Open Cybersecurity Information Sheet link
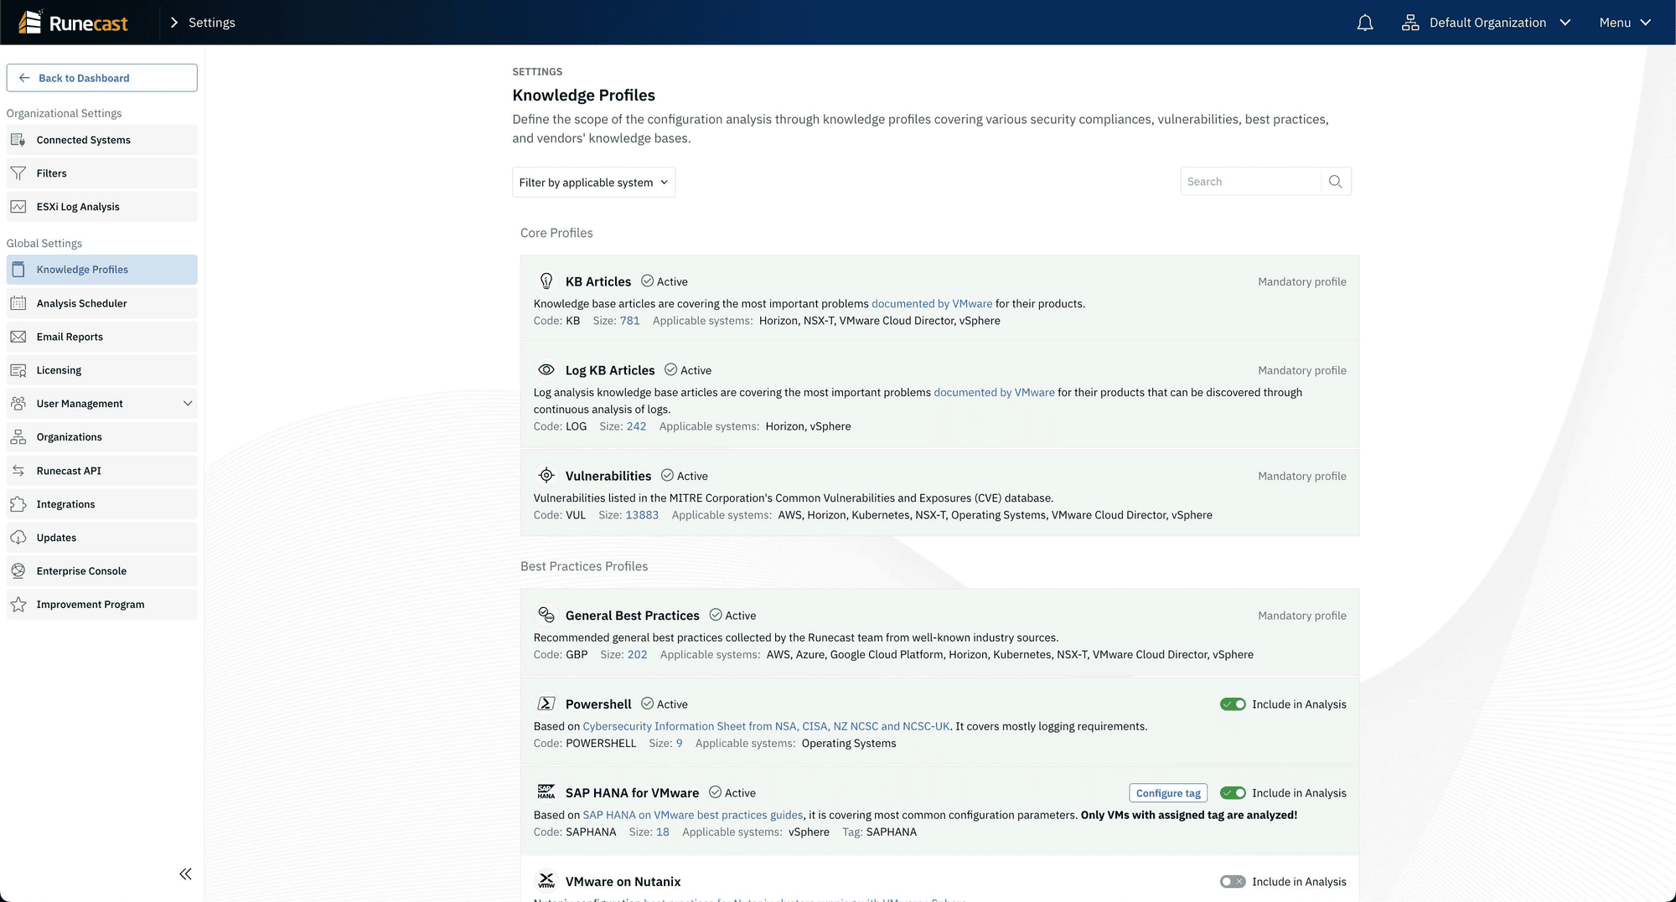Viewport: 1676px width, 902px height. [x=766, y=727]
